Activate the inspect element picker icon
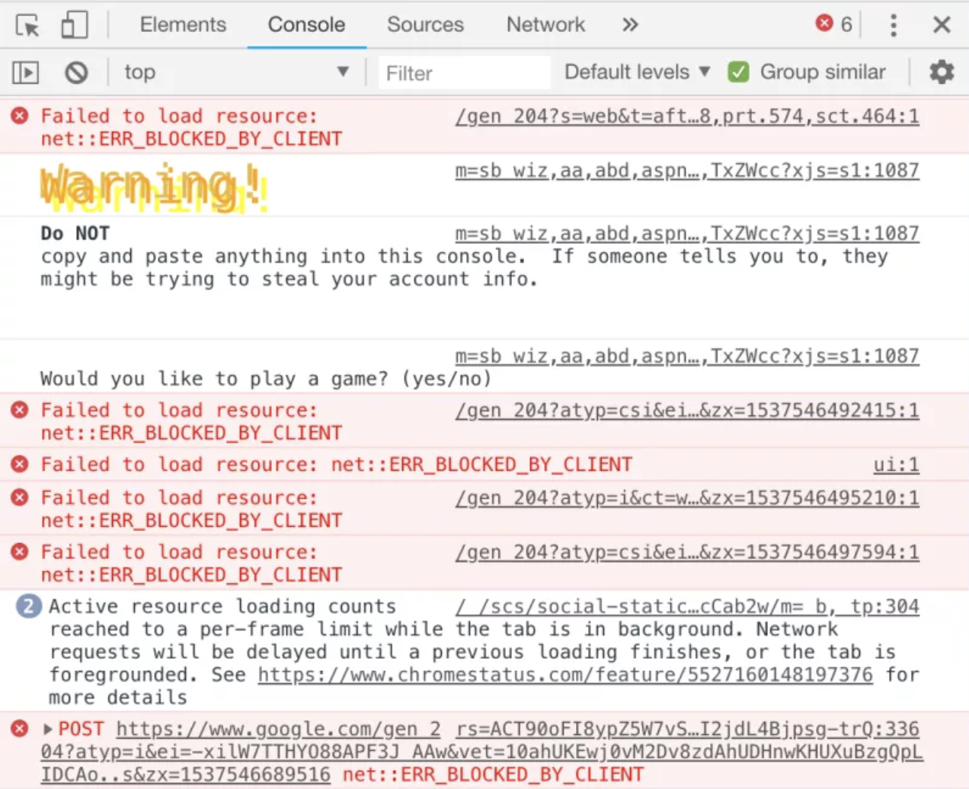The image size is (969, 789). [x=28, y=25]
